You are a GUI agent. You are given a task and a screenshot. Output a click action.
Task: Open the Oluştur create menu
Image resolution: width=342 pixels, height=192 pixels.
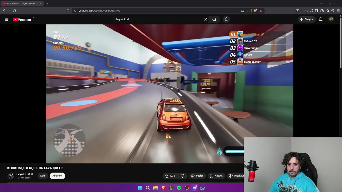pos(306,19)
